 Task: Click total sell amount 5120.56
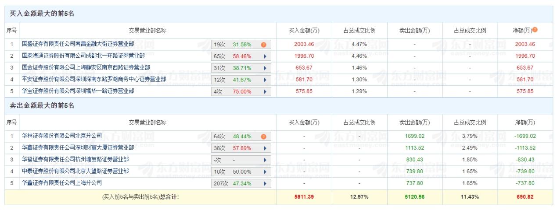coord(414,197)
